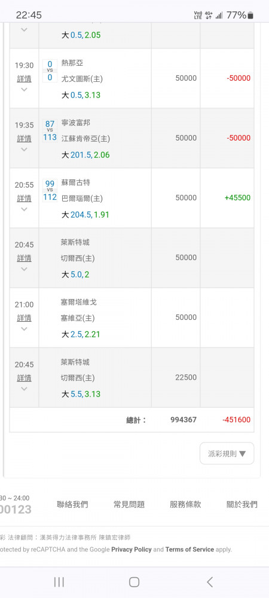Tap the Android home button icon
The image size is (269, 598).
coord(134,582)
